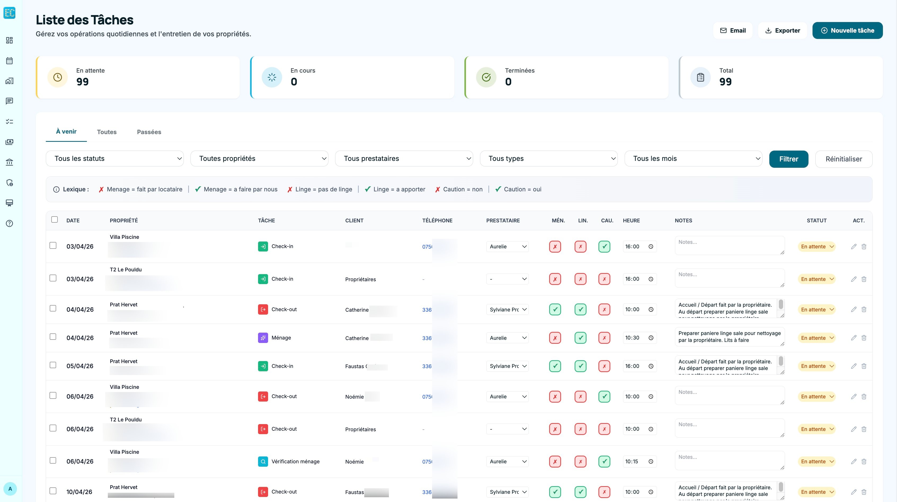Open the help question mark icon
The height and width of the screenshot is (502, 897).
(9, 223)
